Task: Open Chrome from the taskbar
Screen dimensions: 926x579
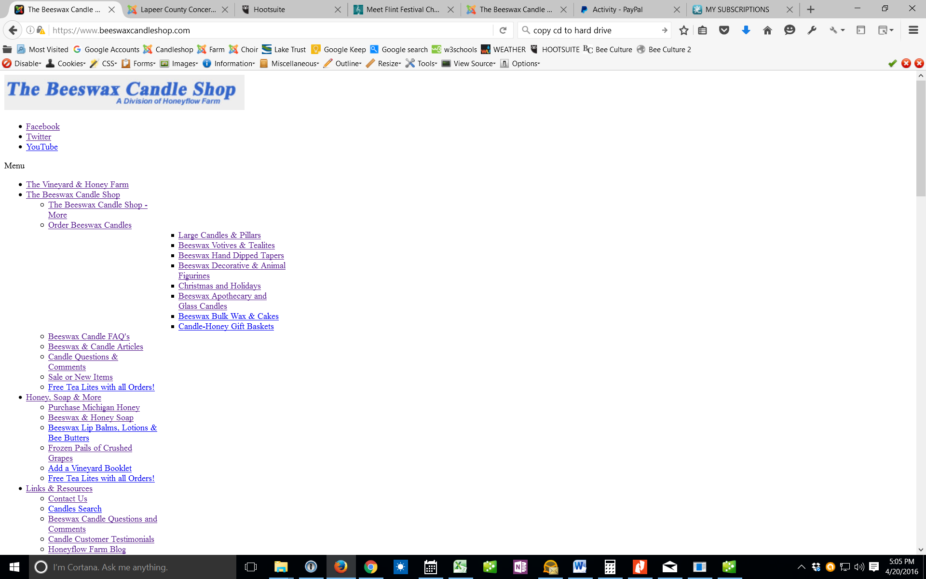Action: pos(370,567)
